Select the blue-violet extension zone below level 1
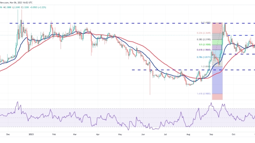 [x=217, y=80]
